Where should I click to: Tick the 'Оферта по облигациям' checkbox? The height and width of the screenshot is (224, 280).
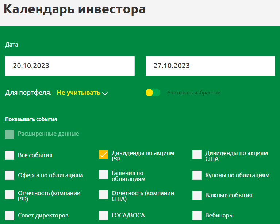pyautogui.click(x=10, y=175)
